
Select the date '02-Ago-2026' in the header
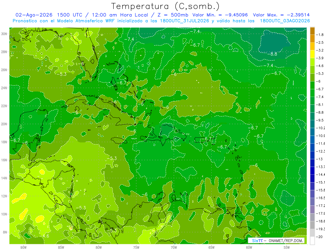[x=34, y=15]
